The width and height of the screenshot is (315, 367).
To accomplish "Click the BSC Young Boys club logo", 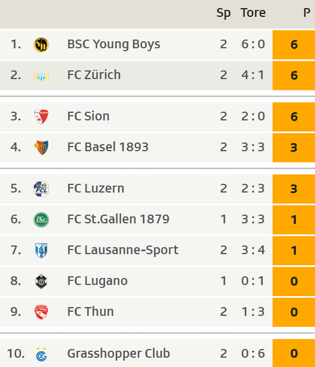I will (x=41, y=44).
